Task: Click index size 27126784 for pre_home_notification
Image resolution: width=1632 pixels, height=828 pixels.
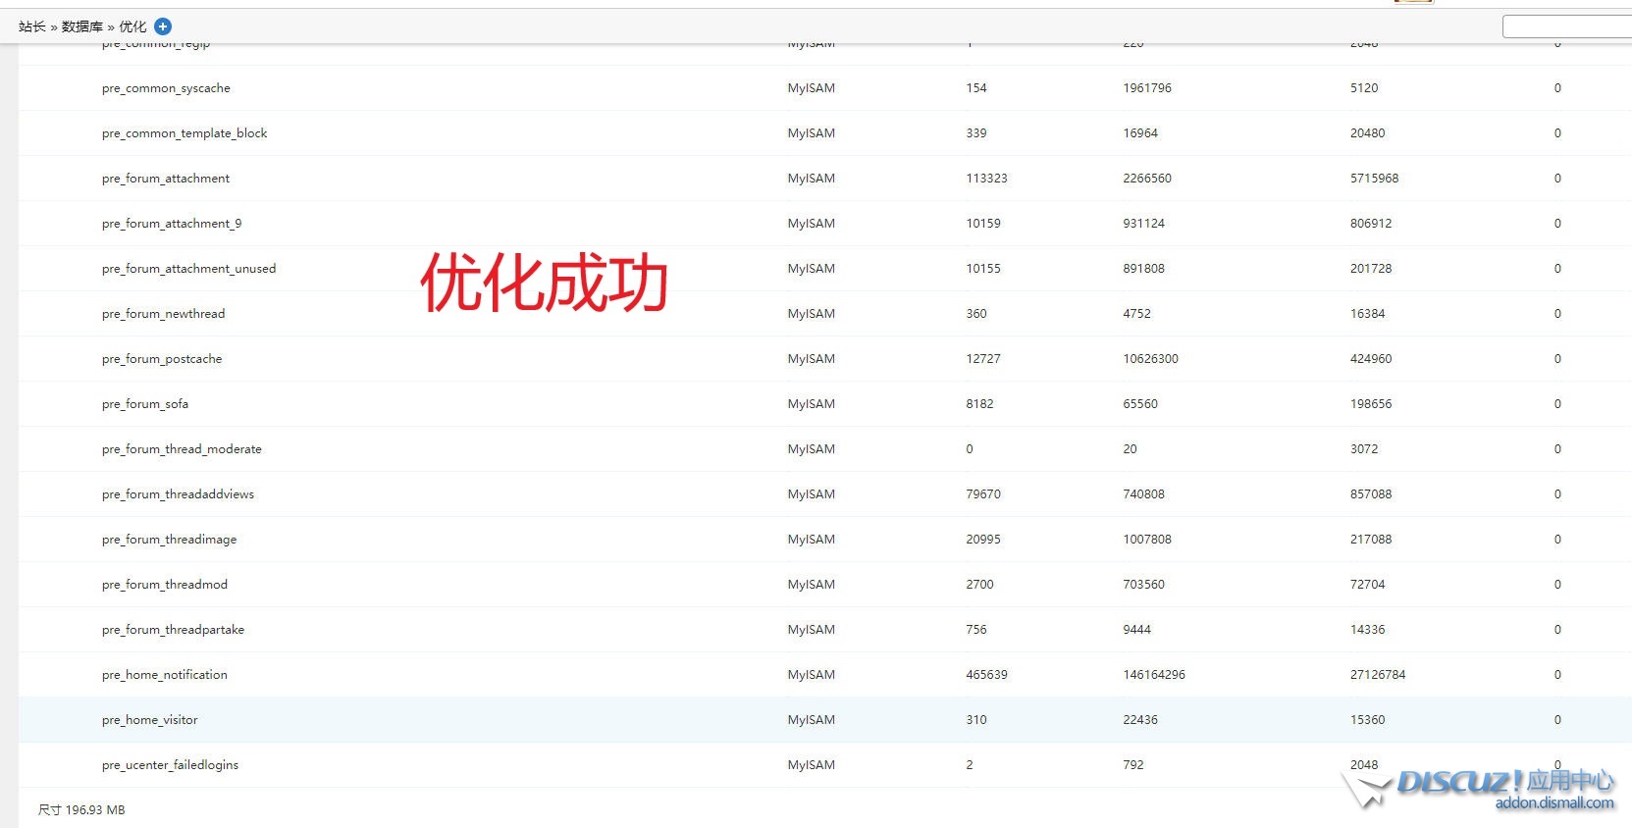Action: click(x=1378, y=675)
